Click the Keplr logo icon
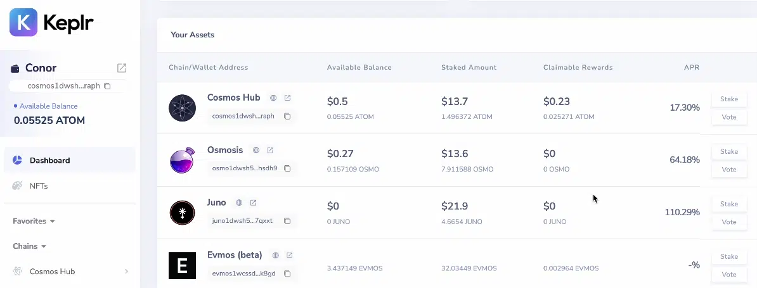 click(23, 22)
